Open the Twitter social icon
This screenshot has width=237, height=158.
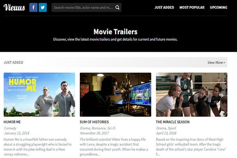coord(43,8)
